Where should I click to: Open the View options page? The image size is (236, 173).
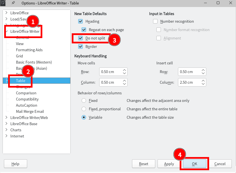pos(20,44)
